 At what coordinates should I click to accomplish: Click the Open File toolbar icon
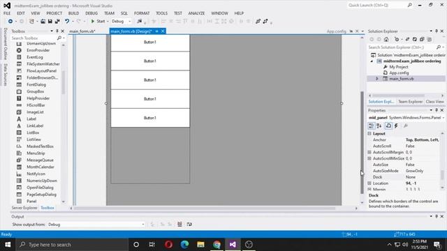tap(43, 22)
